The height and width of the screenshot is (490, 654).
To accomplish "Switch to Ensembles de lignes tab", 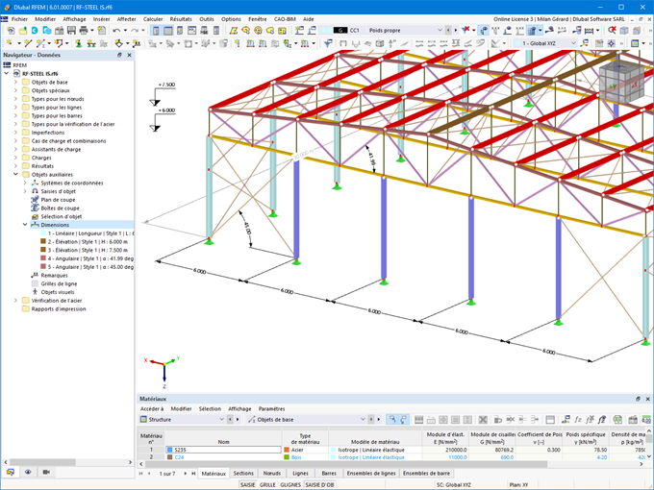I will point(371,474).
